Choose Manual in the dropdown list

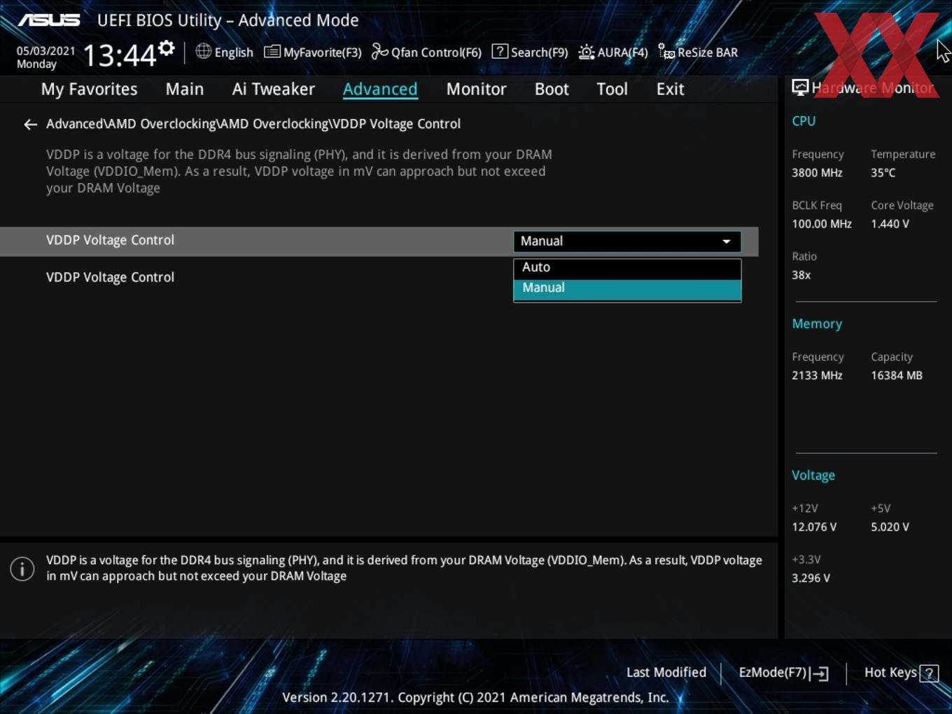point(627,288)
